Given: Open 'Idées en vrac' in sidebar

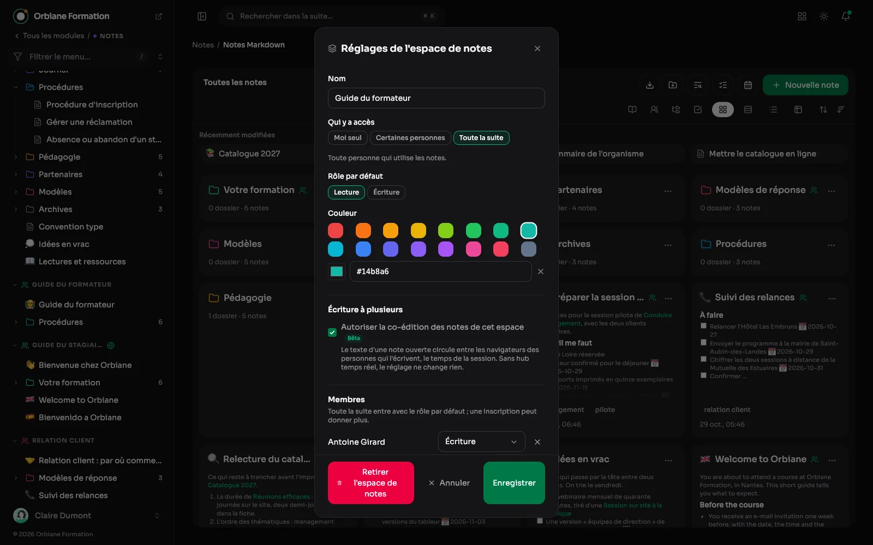Looking at the screenshot, I should click(64, 244).
